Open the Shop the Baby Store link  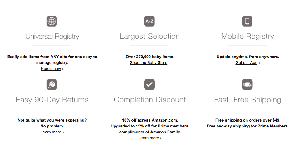[x=149, y=63]
